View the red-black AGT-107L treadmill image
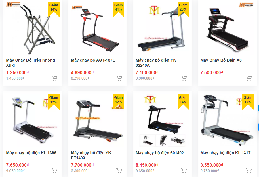The height and width of the screenshot is (177, 259). pyautogui.click(x=98, y=28)
